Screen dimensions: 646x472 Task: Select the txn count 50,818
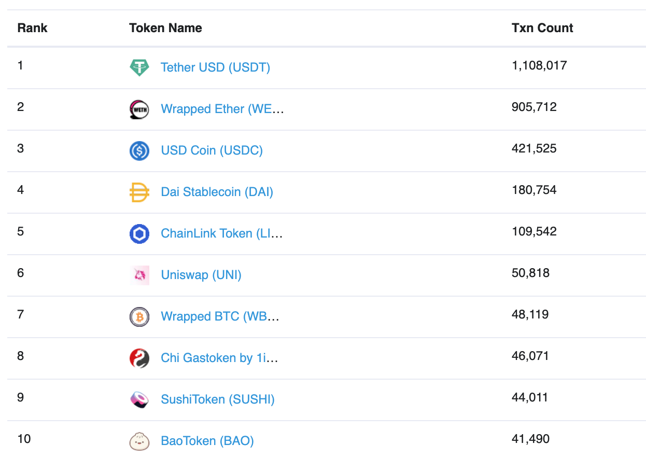[530, 273]
